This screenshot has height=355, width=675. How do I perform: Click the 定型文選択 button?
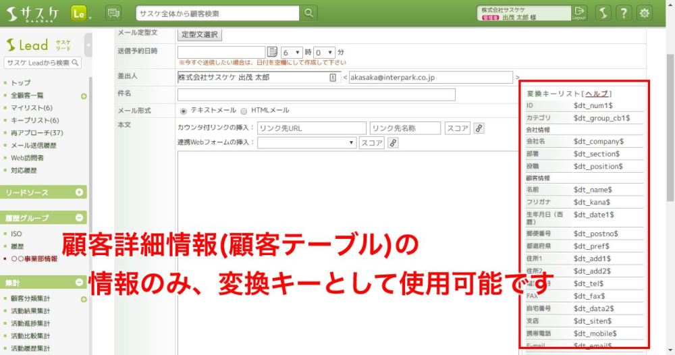coord(200,34)
